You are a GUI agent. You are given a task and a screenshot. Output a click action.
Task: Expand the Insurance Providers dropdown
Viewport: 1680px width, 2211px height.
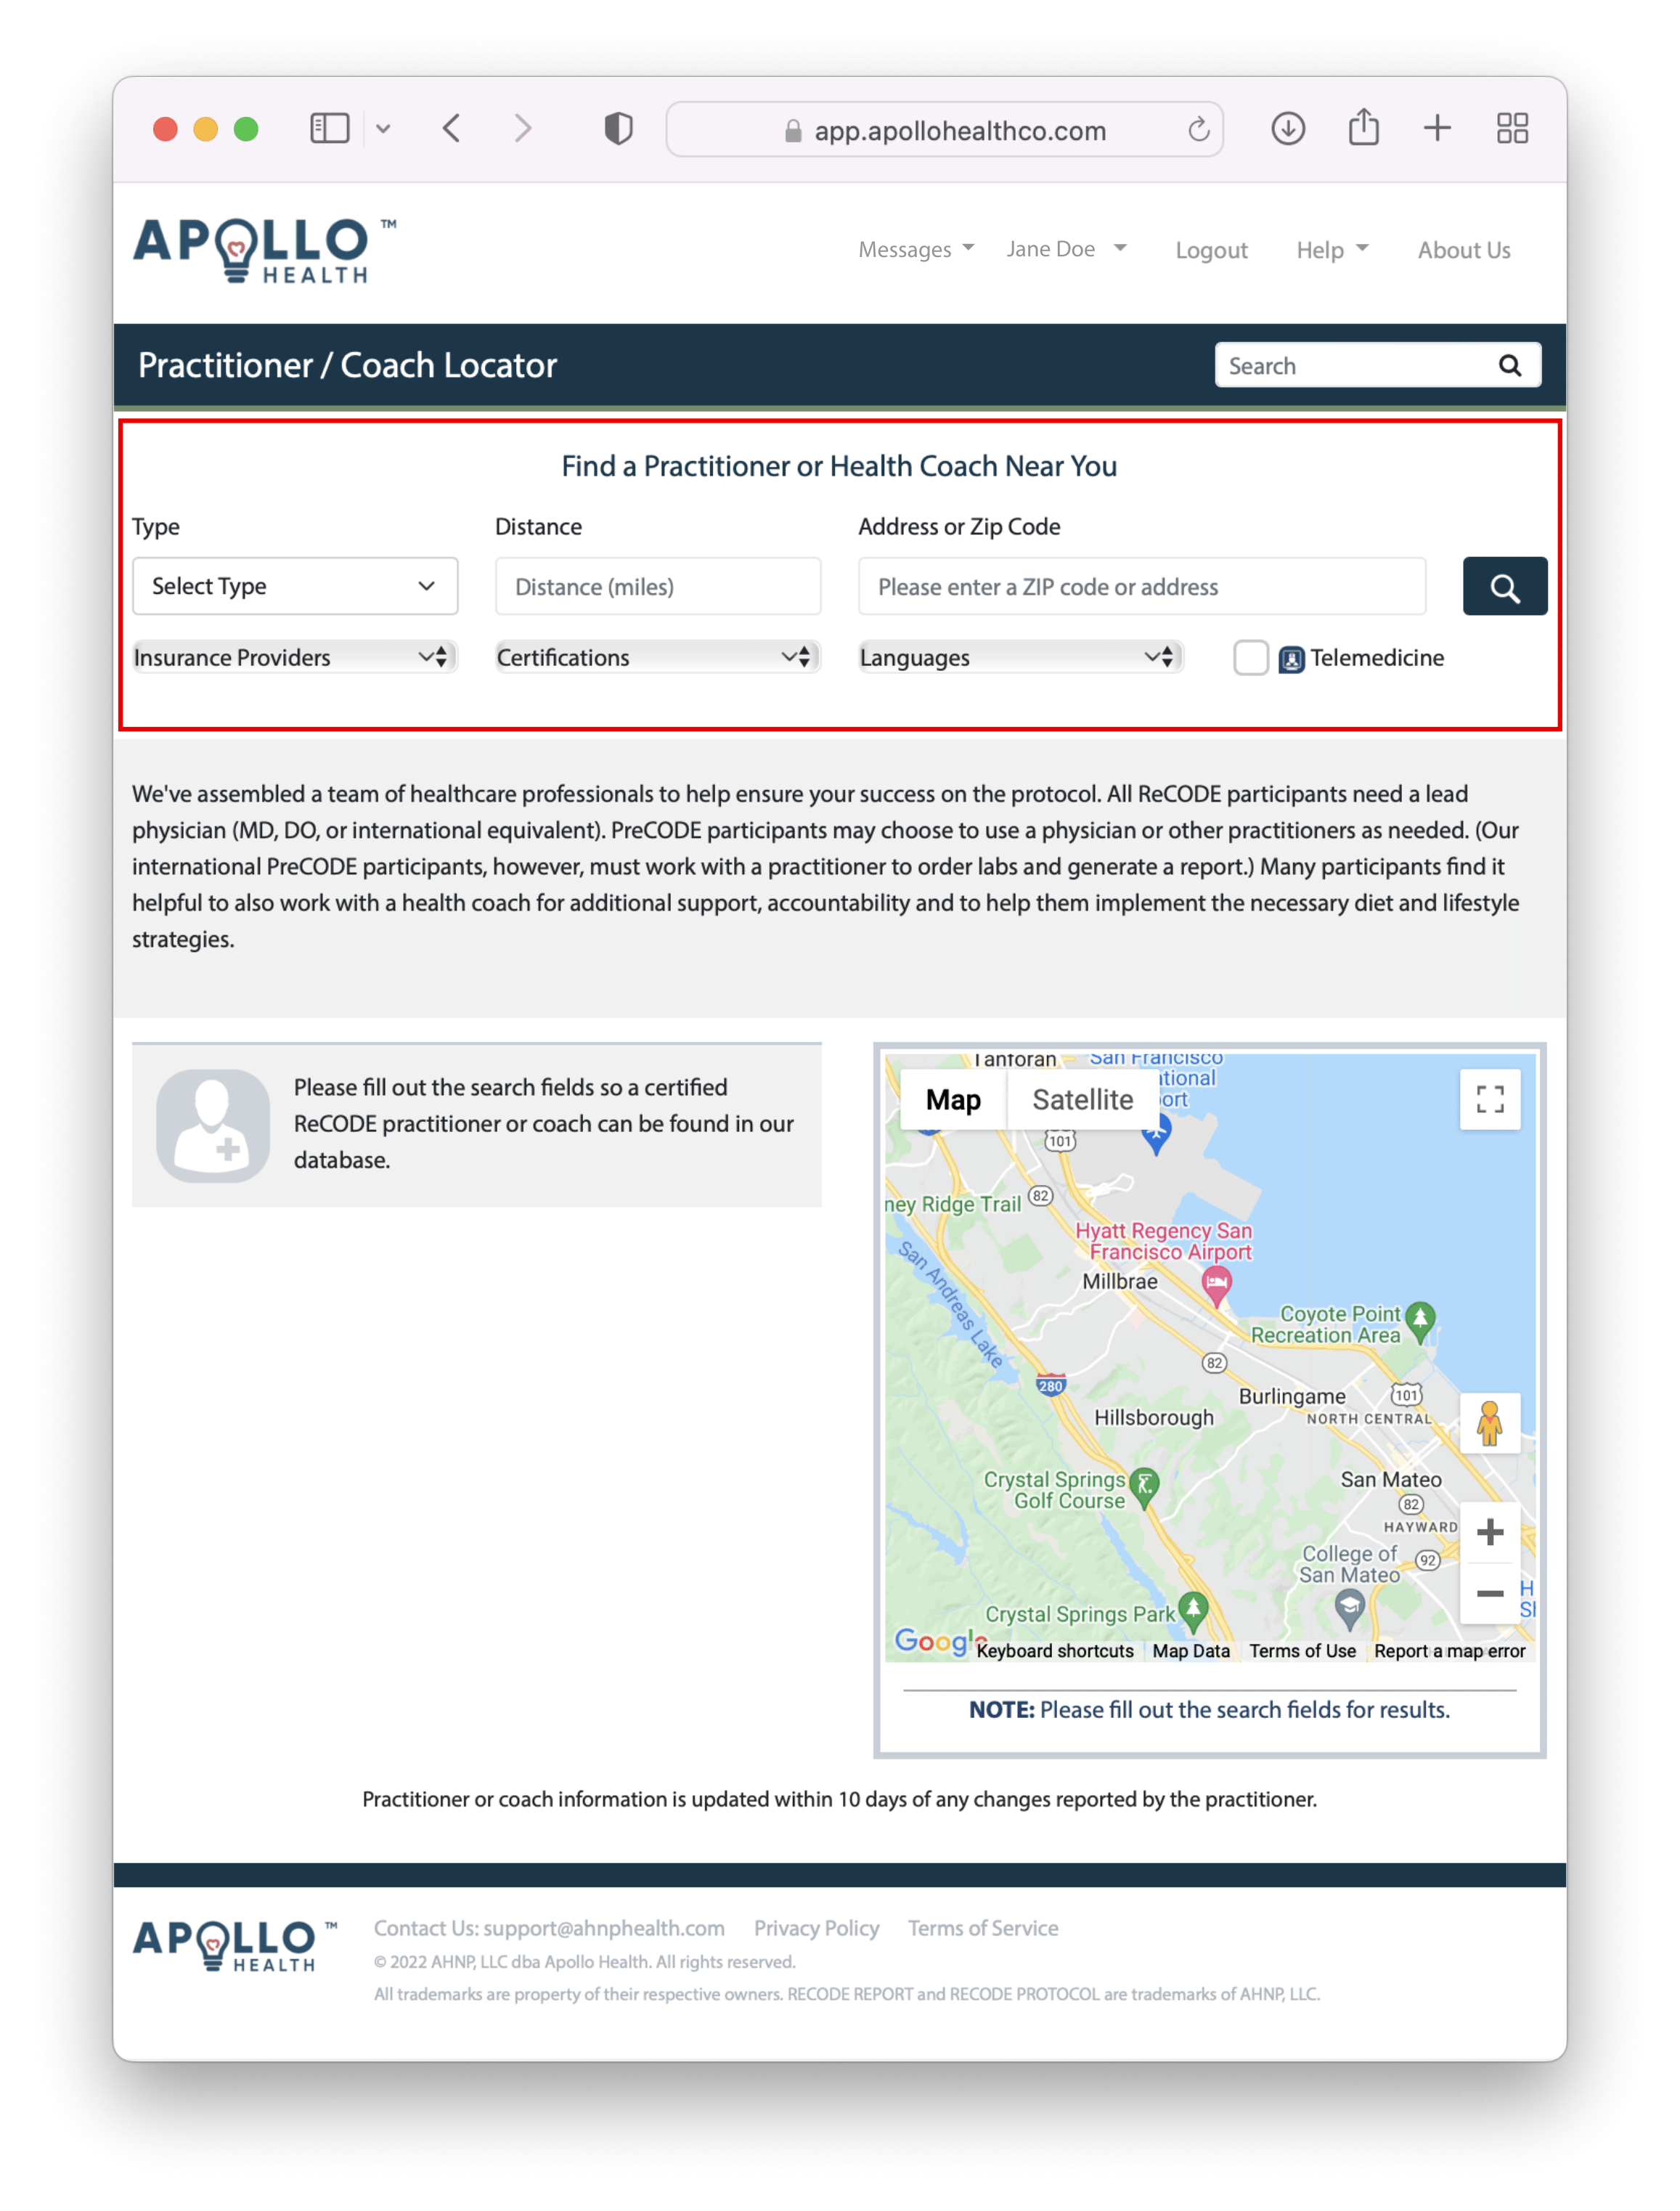point(295,658)
